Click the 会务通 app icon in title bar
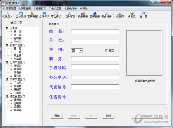 3,3
